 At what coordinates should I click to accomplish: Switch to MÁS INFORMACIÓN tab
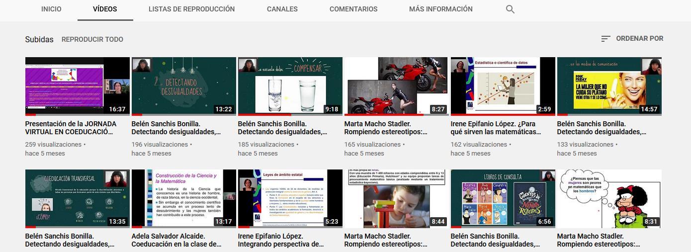click(441, 9)
